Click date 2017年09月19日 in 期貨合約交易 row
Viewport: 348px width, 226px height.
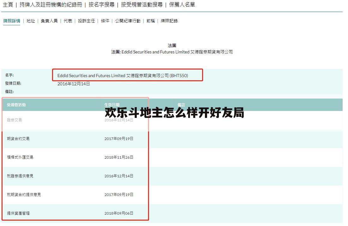(119, 139)
